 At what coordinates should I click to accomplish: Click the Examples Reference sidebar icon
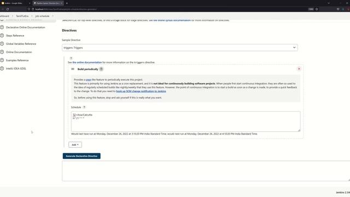pos(2,60)
